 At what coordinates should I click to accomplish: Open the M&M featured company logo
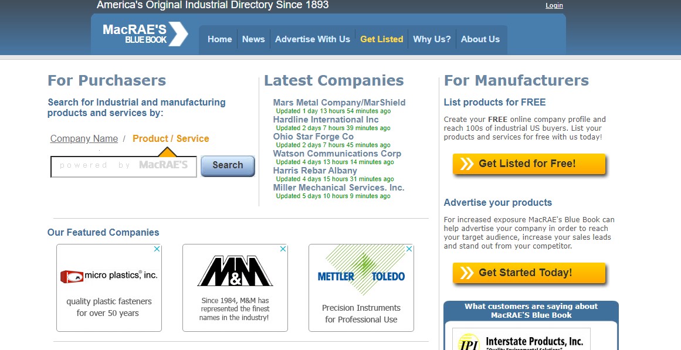click(x=235, y=271)
